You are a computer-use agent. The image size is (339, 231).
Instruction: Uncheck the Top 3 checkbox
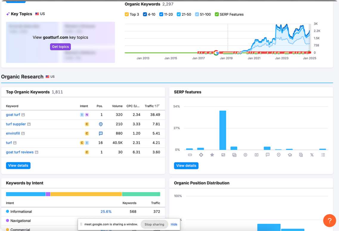click(127, 14)
